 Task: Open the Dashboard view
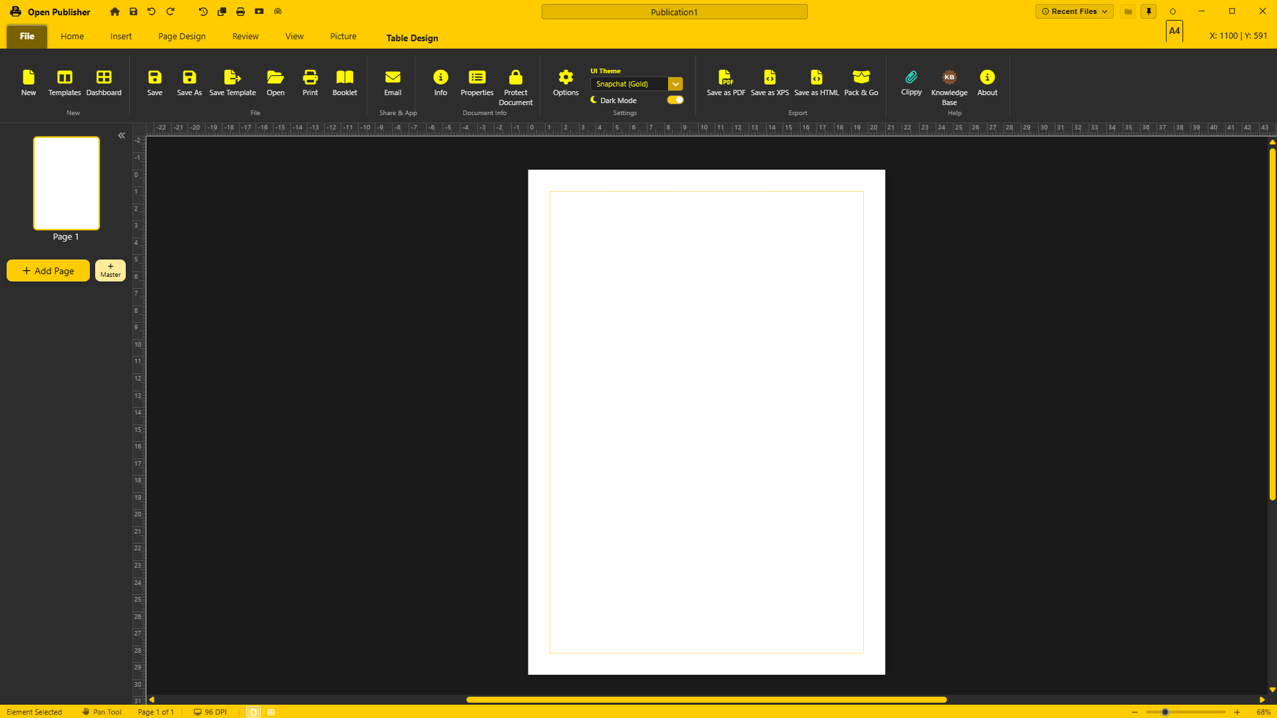click(104, 83)
